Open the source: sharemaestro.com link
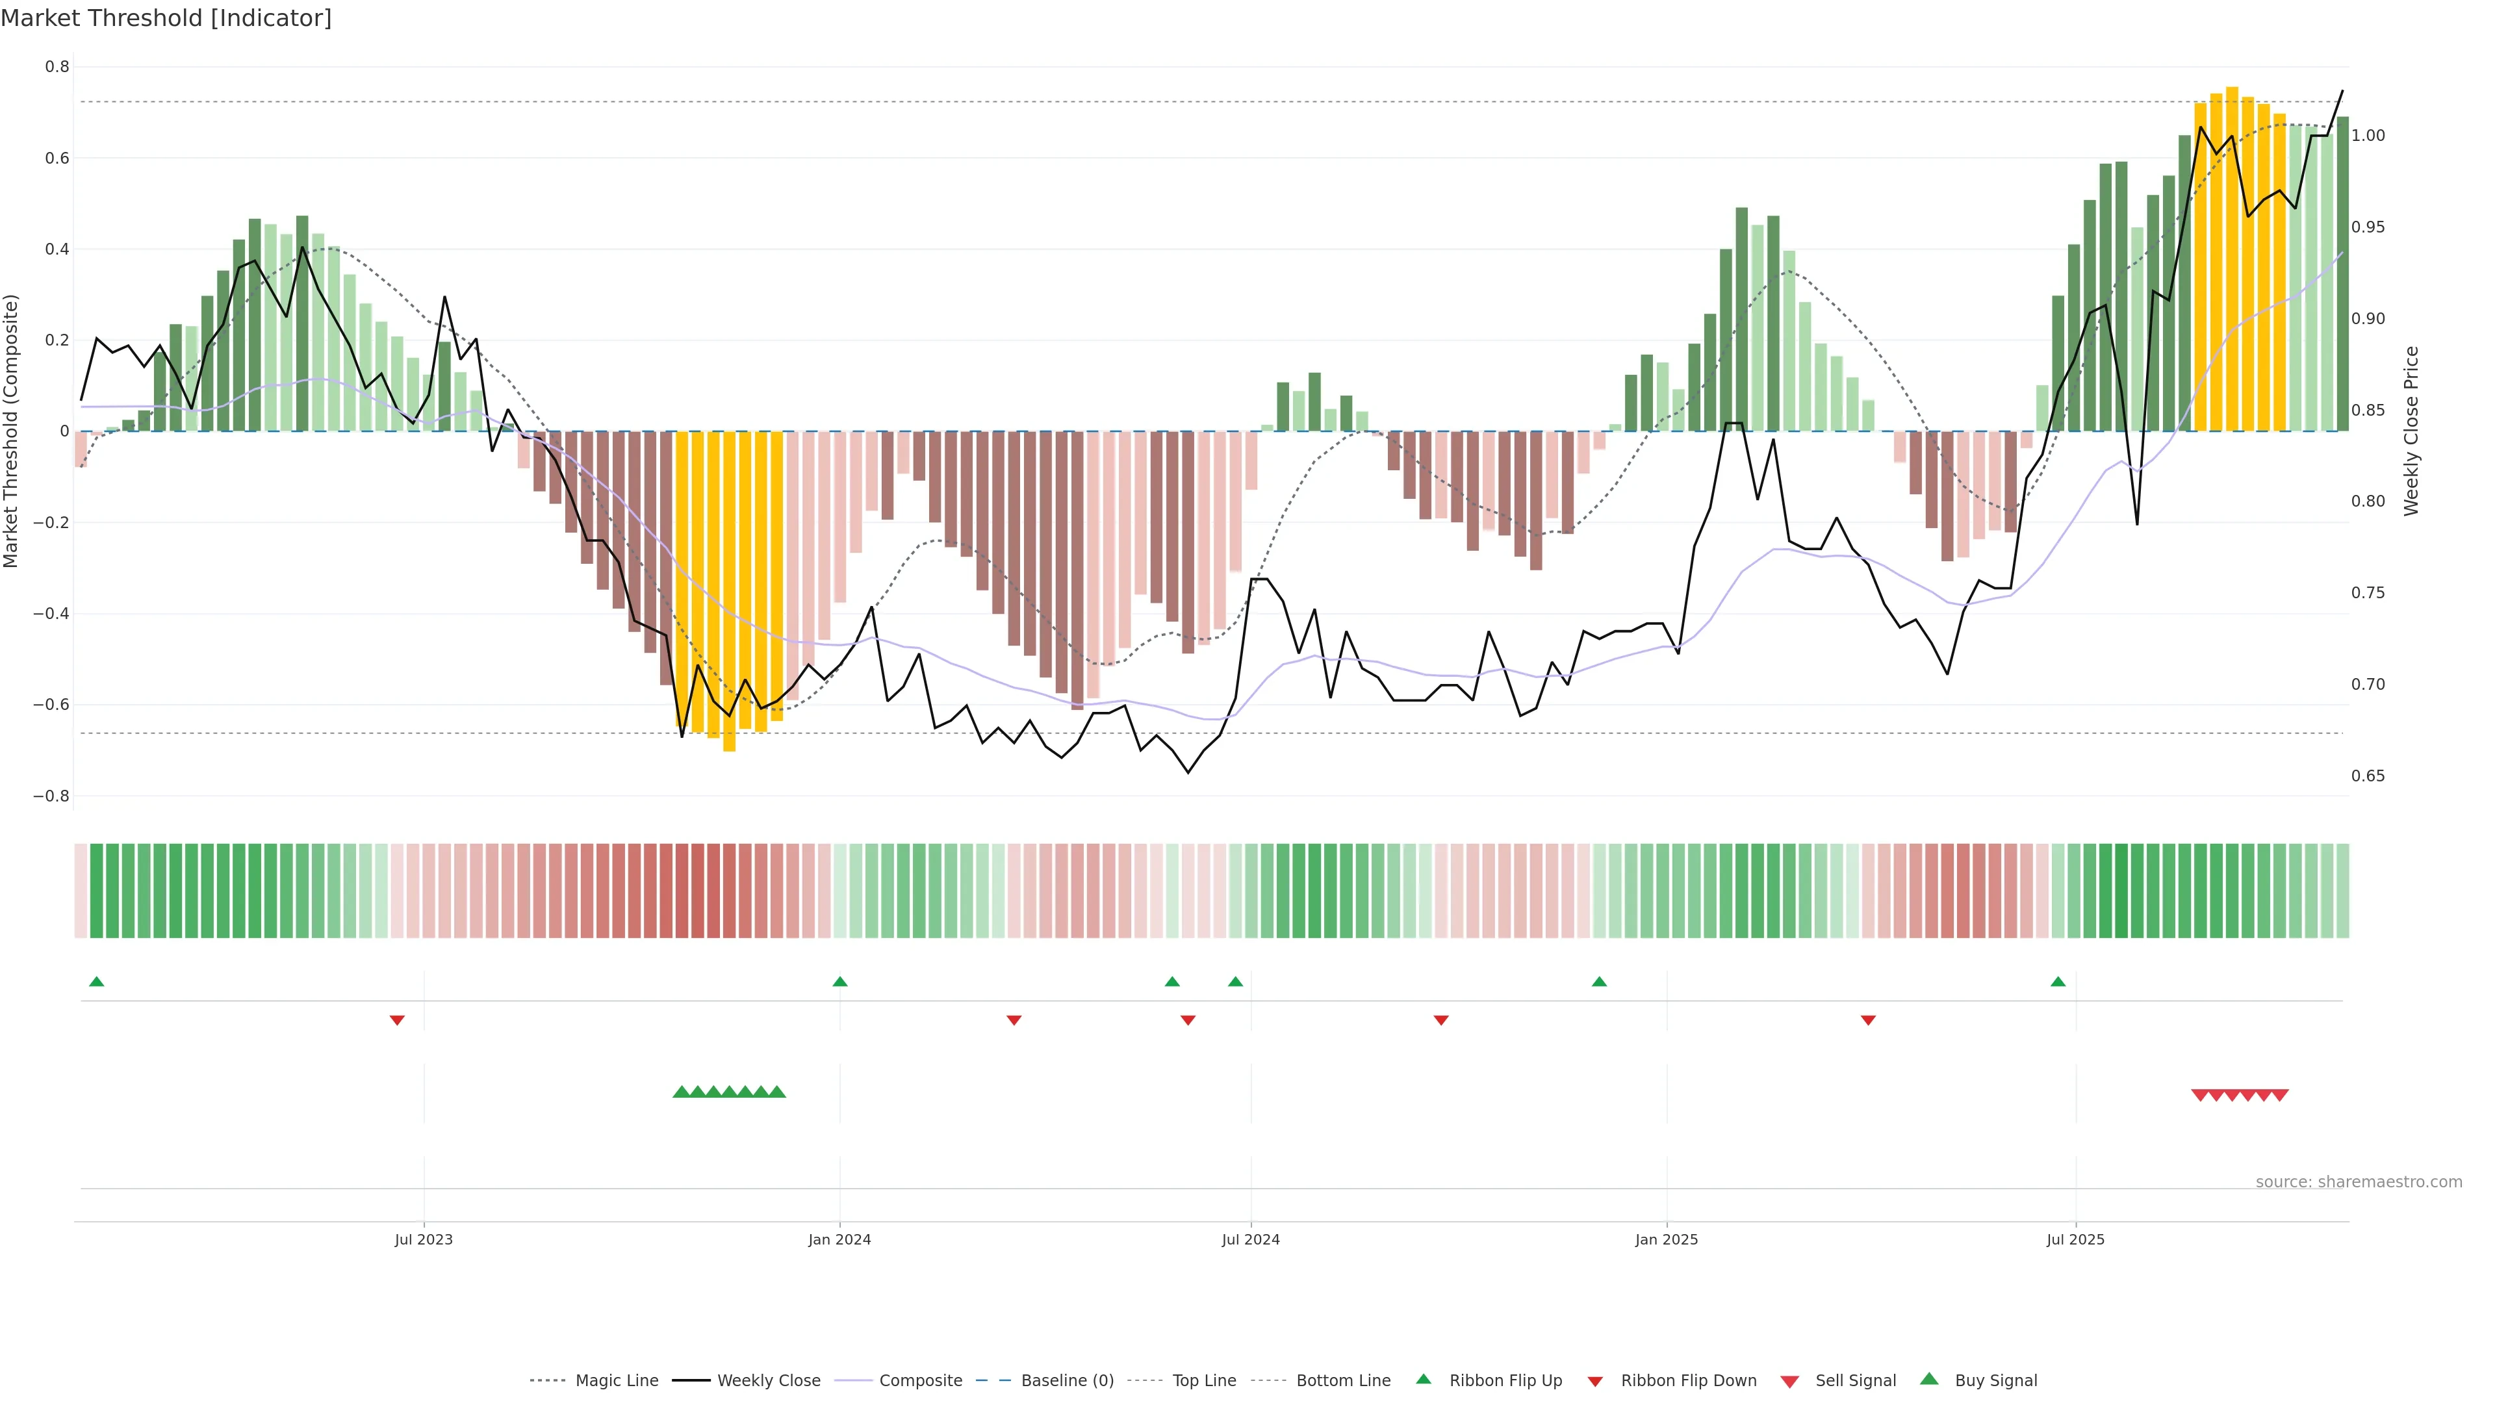The height and width of the screenshot is (1403, 2495). 2359,1182
